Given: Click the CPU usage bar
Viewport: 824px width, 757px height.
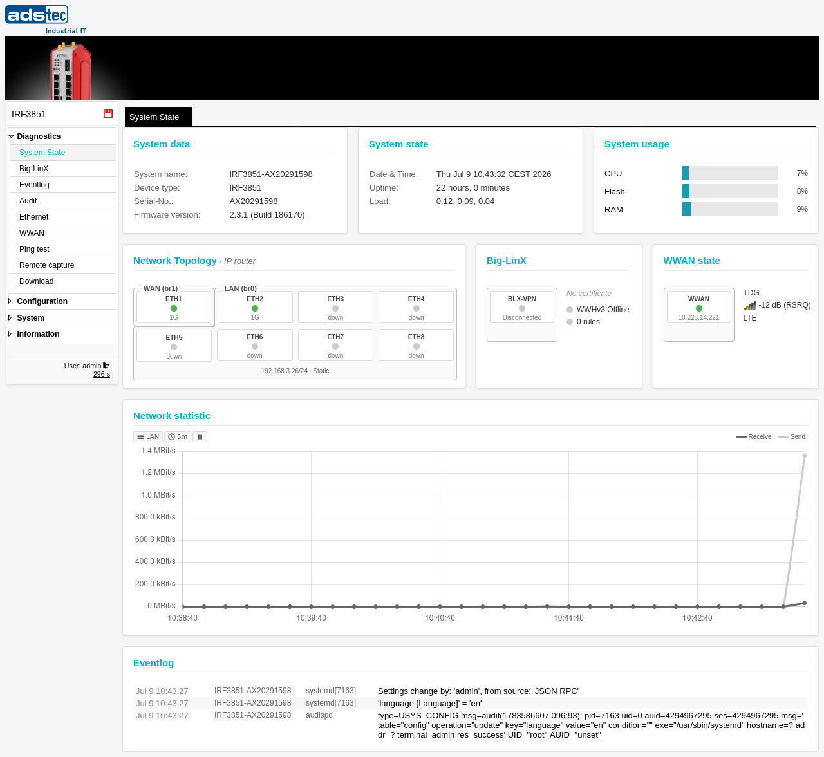Looking at the screenshot, I should click(x=730, y=173).
